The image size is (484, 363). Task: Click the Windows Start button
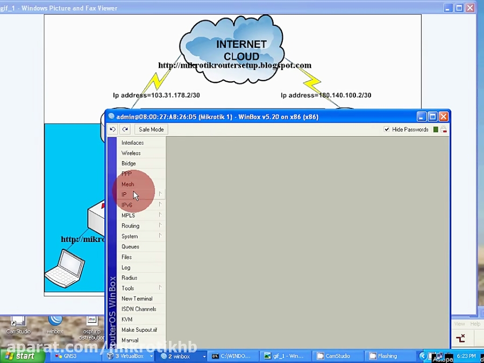[22, 356]
